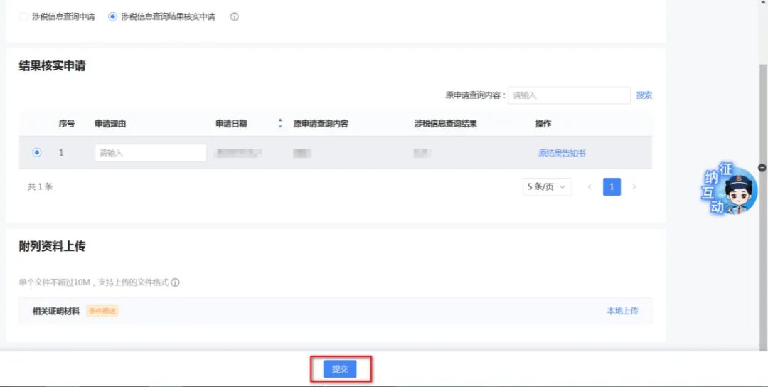
Task: Click 本地上传 to upload a file
Action: point(622,311)
